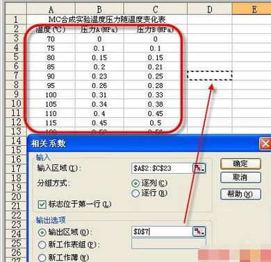
Task: Click the 压力B(MPa) header cell
Action: coord(156,29)
